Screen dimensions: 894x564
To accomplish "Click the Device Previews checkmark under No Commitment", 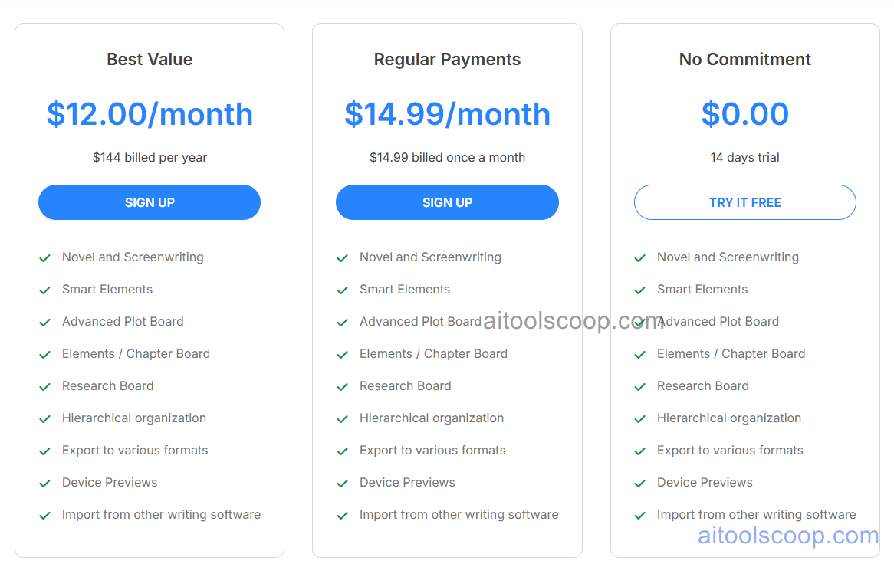I will (x=639, y=483).
